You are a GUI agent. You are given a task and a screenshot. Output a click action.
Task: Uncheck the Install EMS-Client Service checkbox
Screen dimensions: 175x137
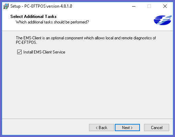[x=19, y=52]
